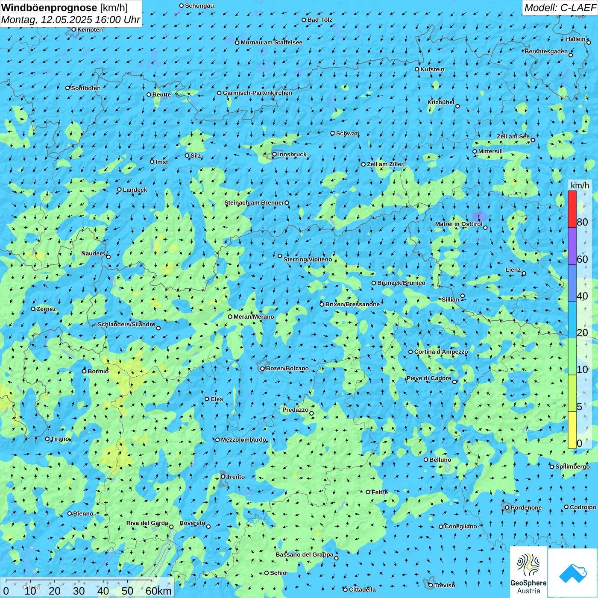Click the Pieve di Cadore label

429,378
